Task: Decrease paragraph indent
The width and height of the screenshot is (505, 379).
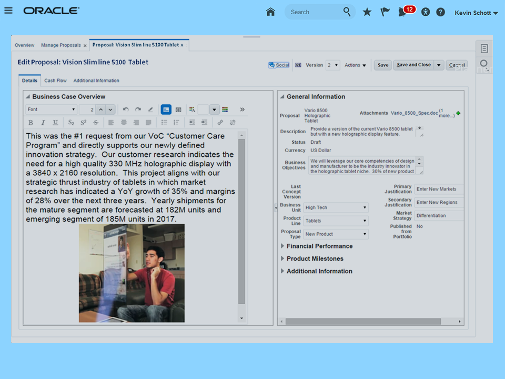Action: pos(193,123)
